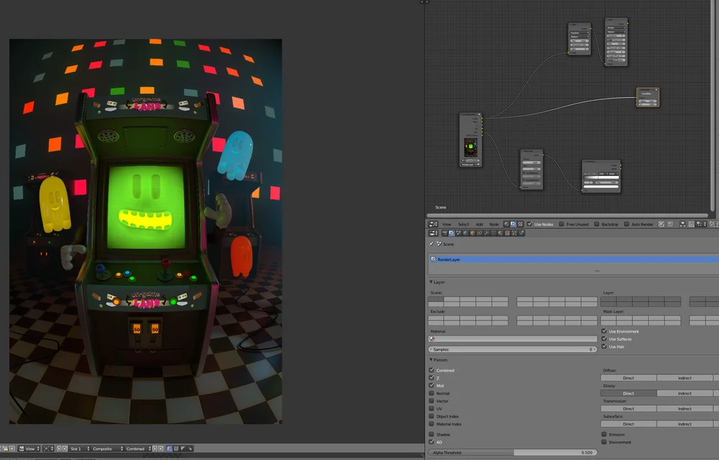
Task: Switch node tree to material shader nodes
Action: pos(507,224)
